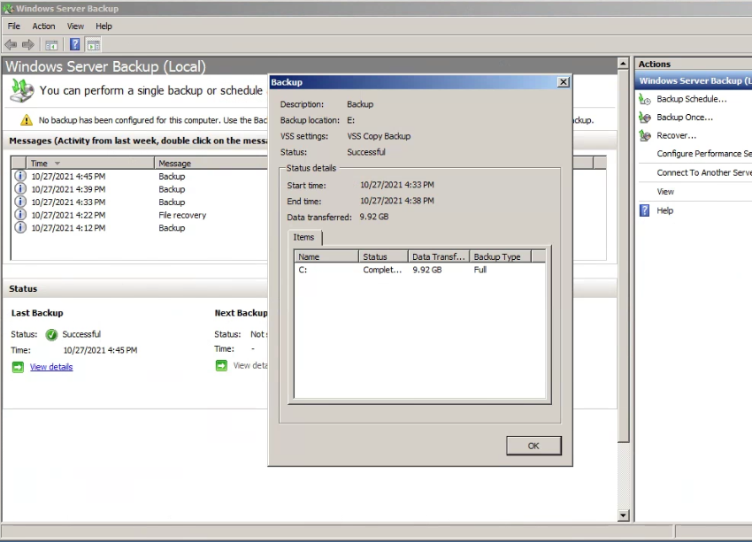Image resolution: width=752 pixels, height=542 pixels.
Task: Click the Full backup type cell
Action: 480,270
